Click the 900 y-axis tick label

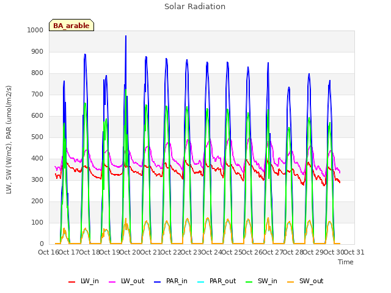click(37, 51)
